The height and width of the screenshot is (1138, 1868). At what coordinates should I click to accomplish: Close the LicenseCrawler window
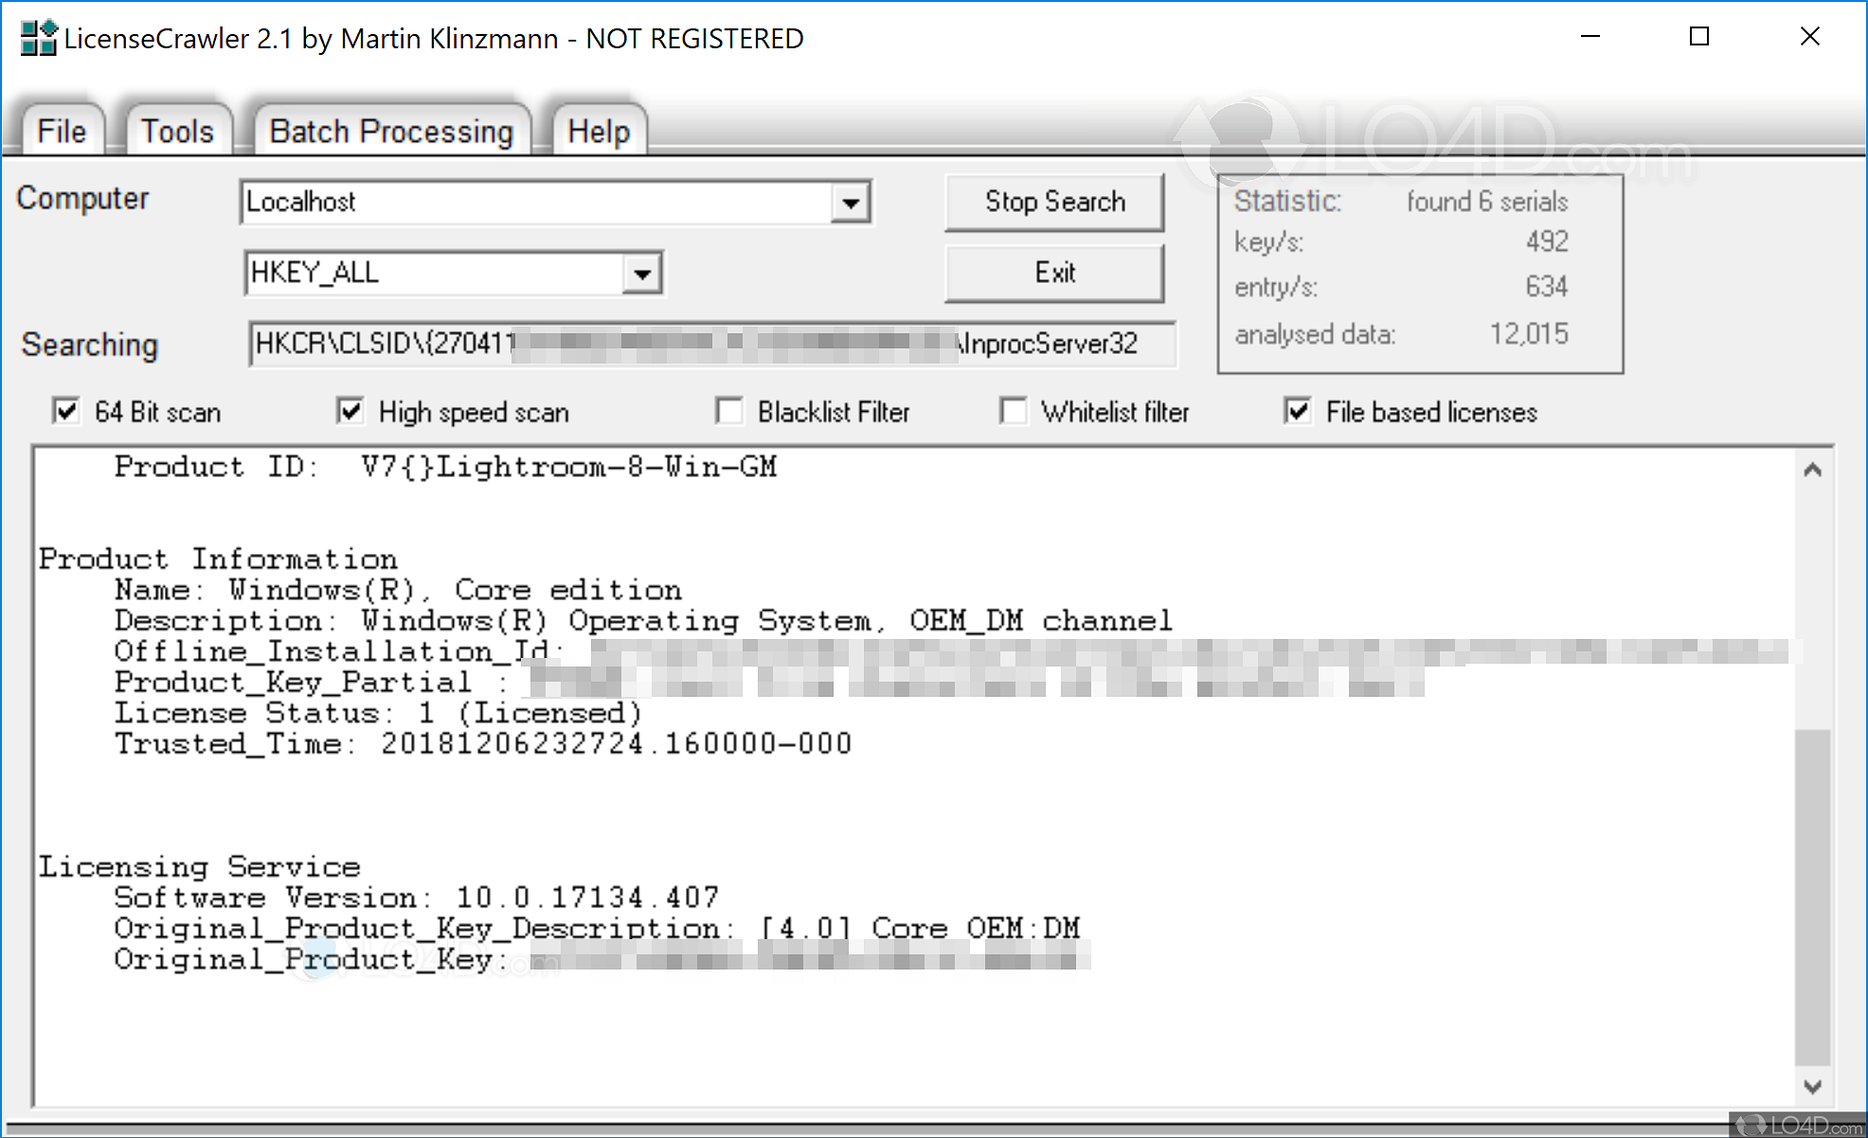[x=1809, y=37]
